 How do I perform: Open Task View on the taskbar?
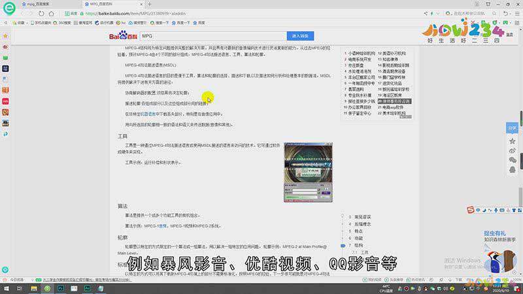point(20,288)
